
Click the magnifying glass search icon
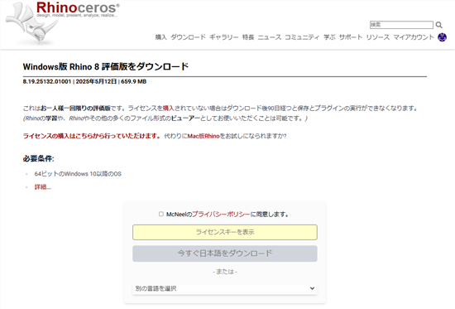439,25
